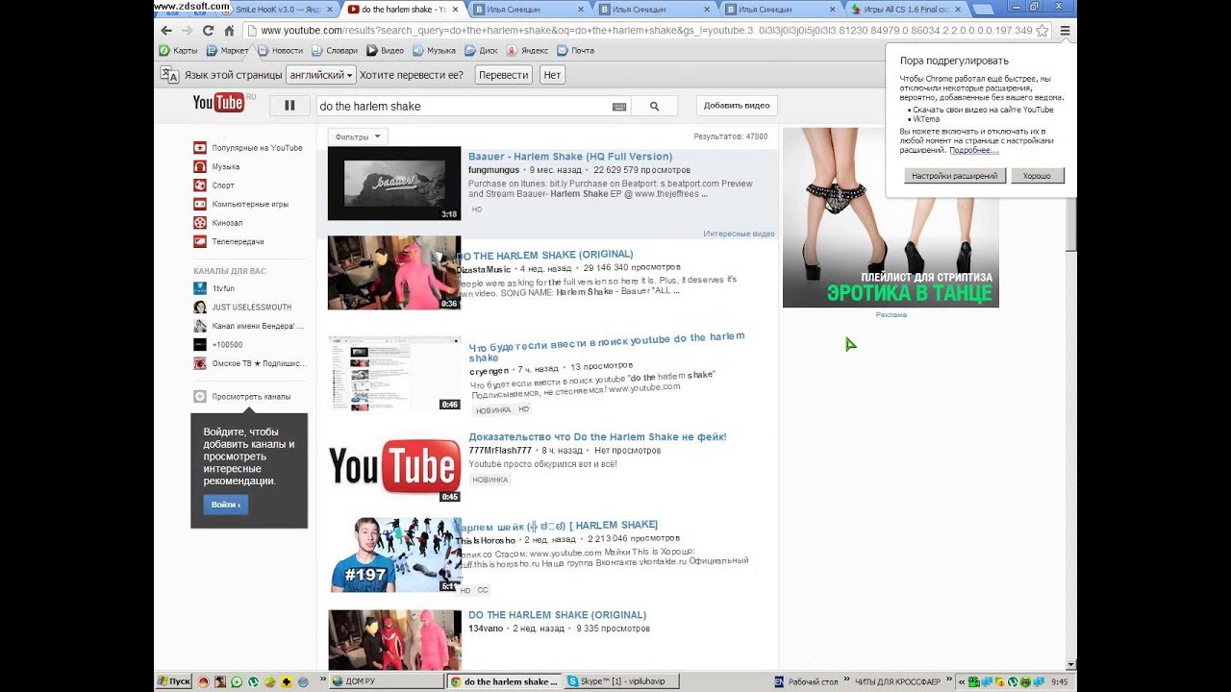
Task: Open the YouTube logo thumbnail 0:45 video
Action: pos(394,466)
